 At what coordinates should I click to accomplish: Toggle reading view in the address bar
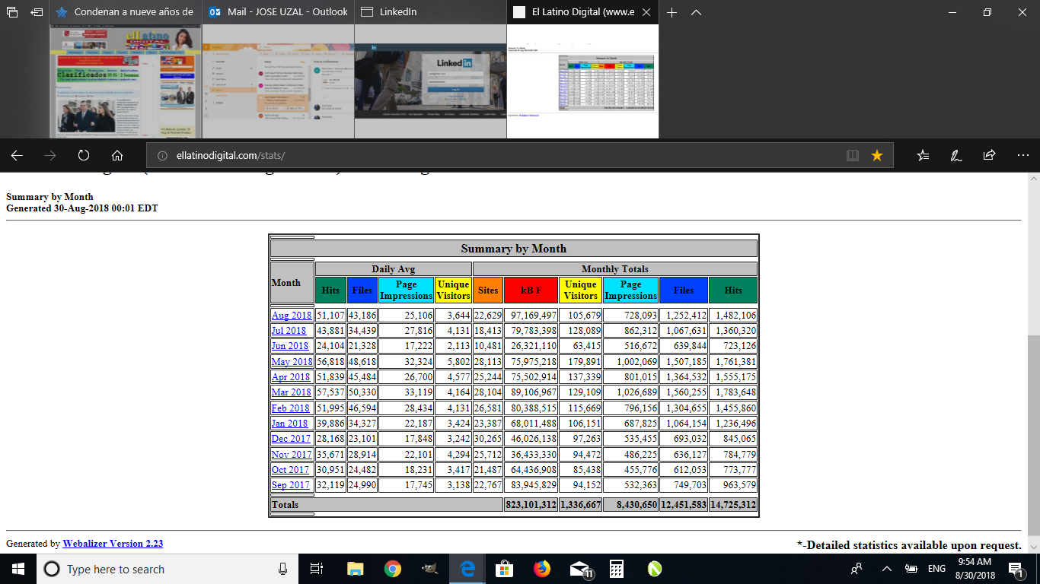[x=853, y=155]
